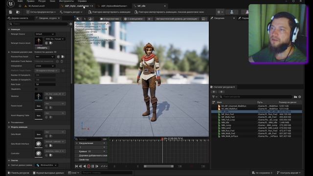Click the Content Browser search field

(x=255, y=97)
